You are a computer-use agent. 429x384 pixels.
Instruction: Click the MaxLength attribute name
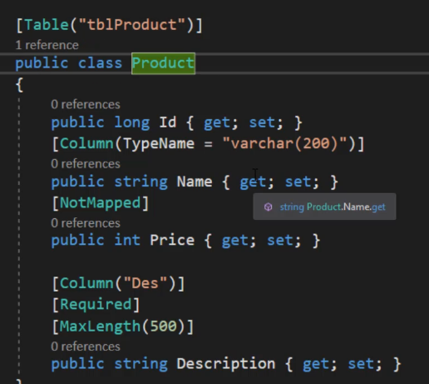pyautogui.click(x=100, y=326)
